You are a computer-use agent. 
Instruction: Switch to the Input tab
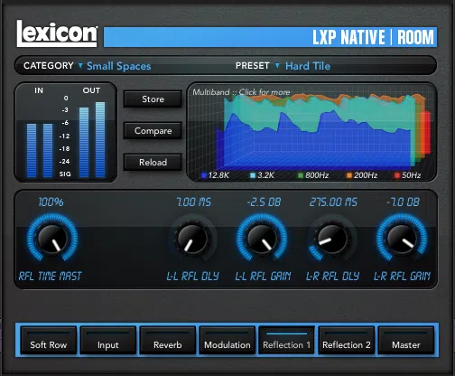108,340
